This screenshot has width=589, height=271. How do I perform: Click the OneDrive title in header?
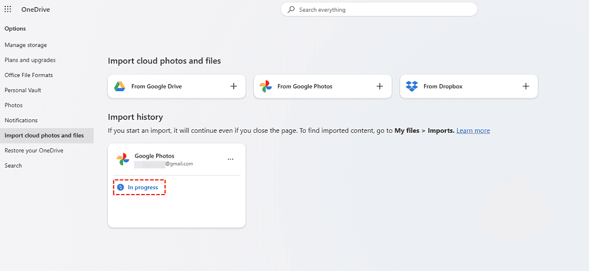34,9
